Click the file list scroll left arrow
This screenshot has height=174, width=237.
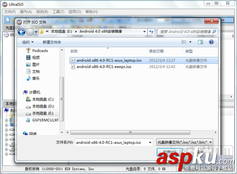(x=68, y=132)
